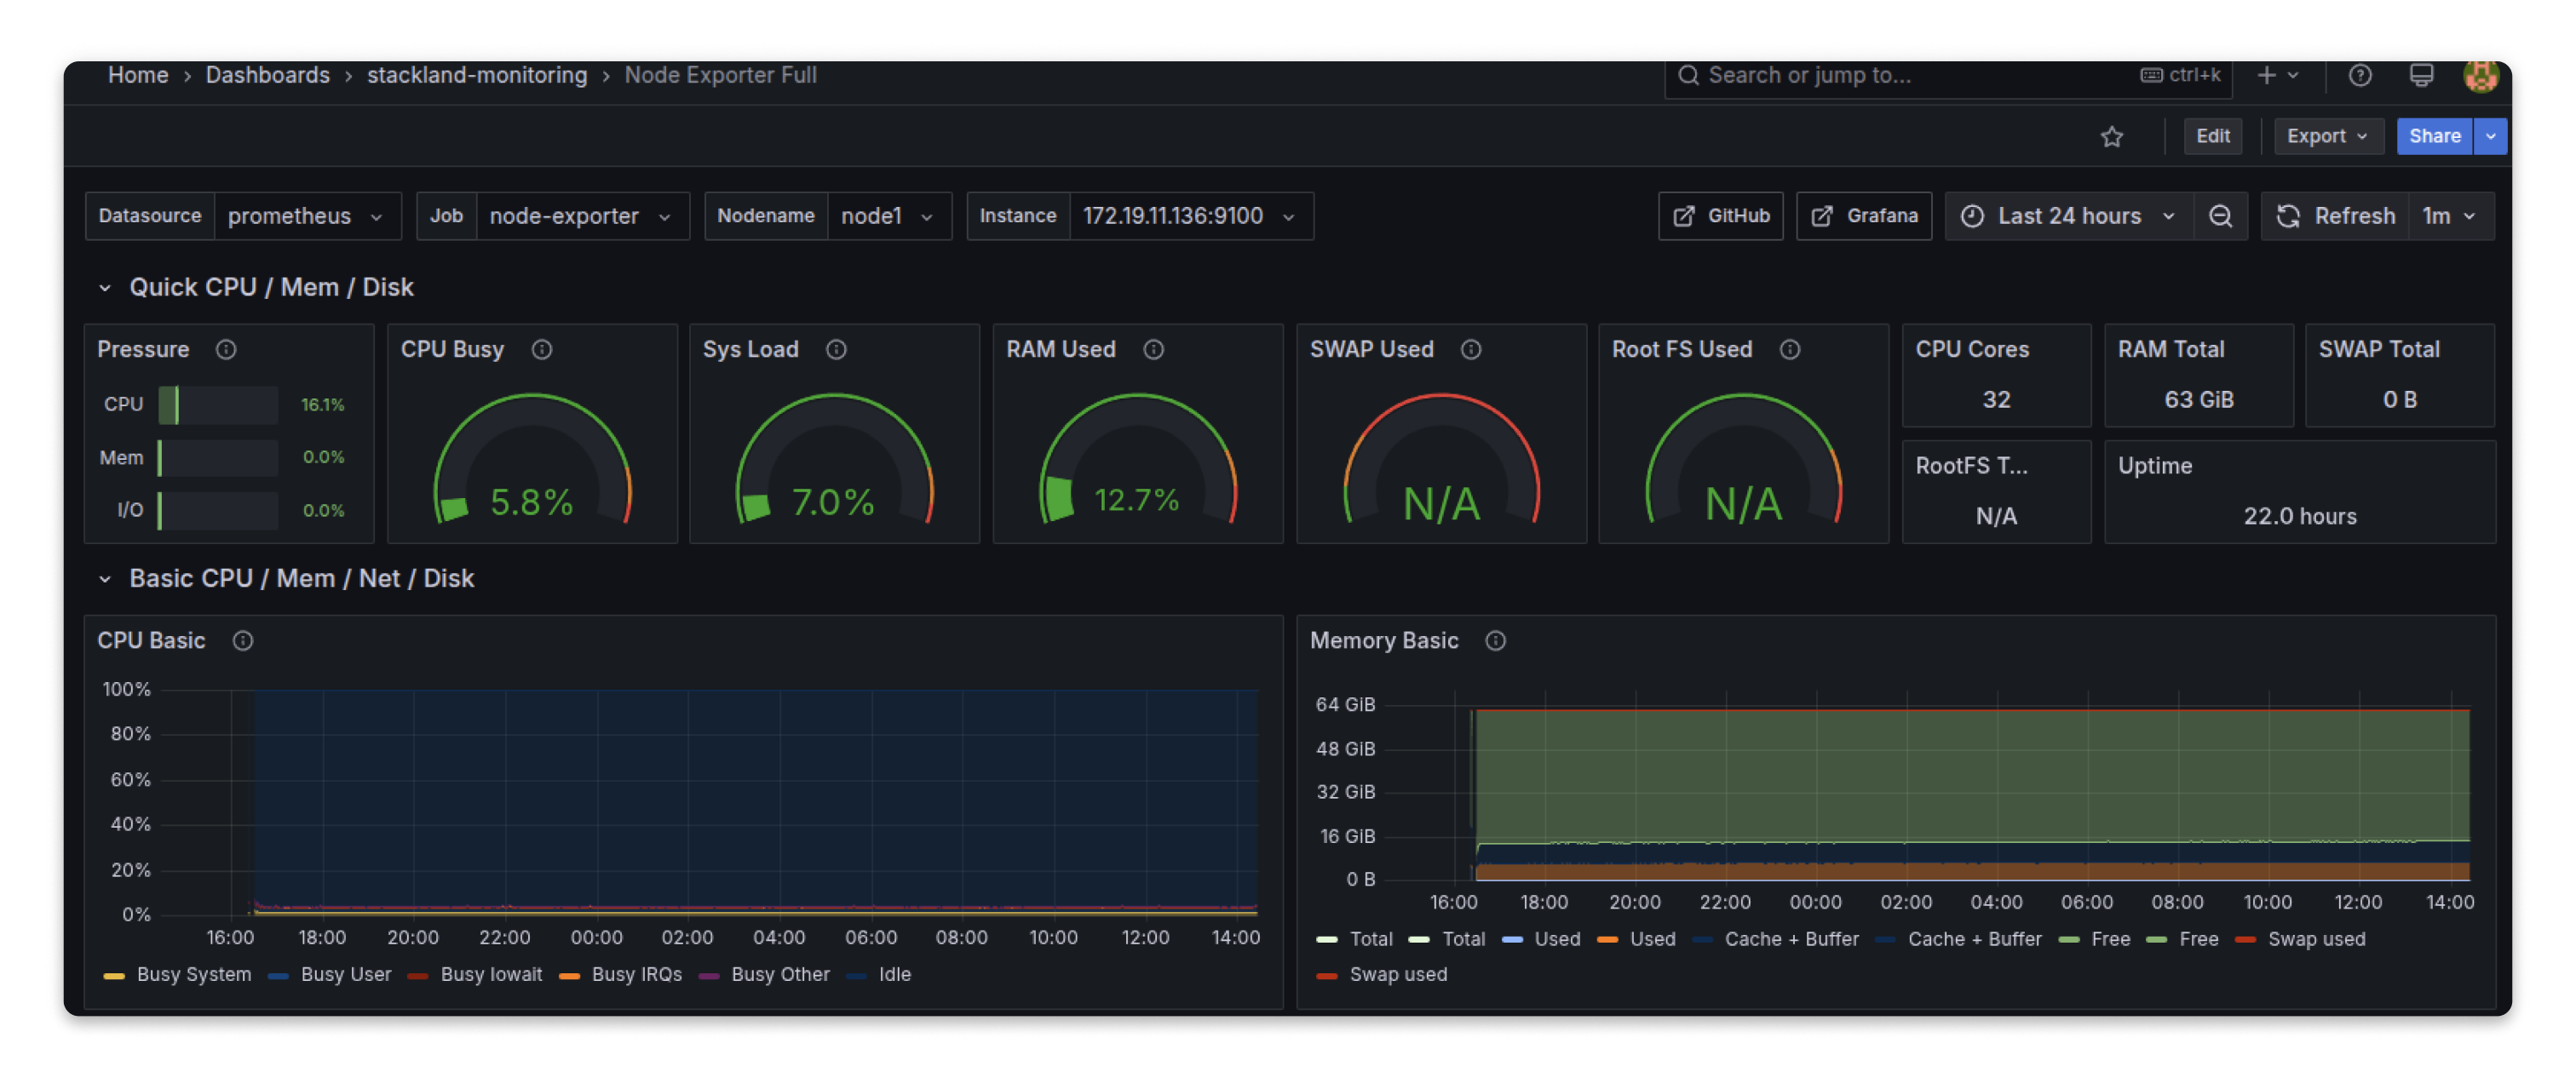Image resolution: width=2576 pixels, height=1078 pixels.
Task: Show info for CPU Basic panel
Action: point(243,640)
